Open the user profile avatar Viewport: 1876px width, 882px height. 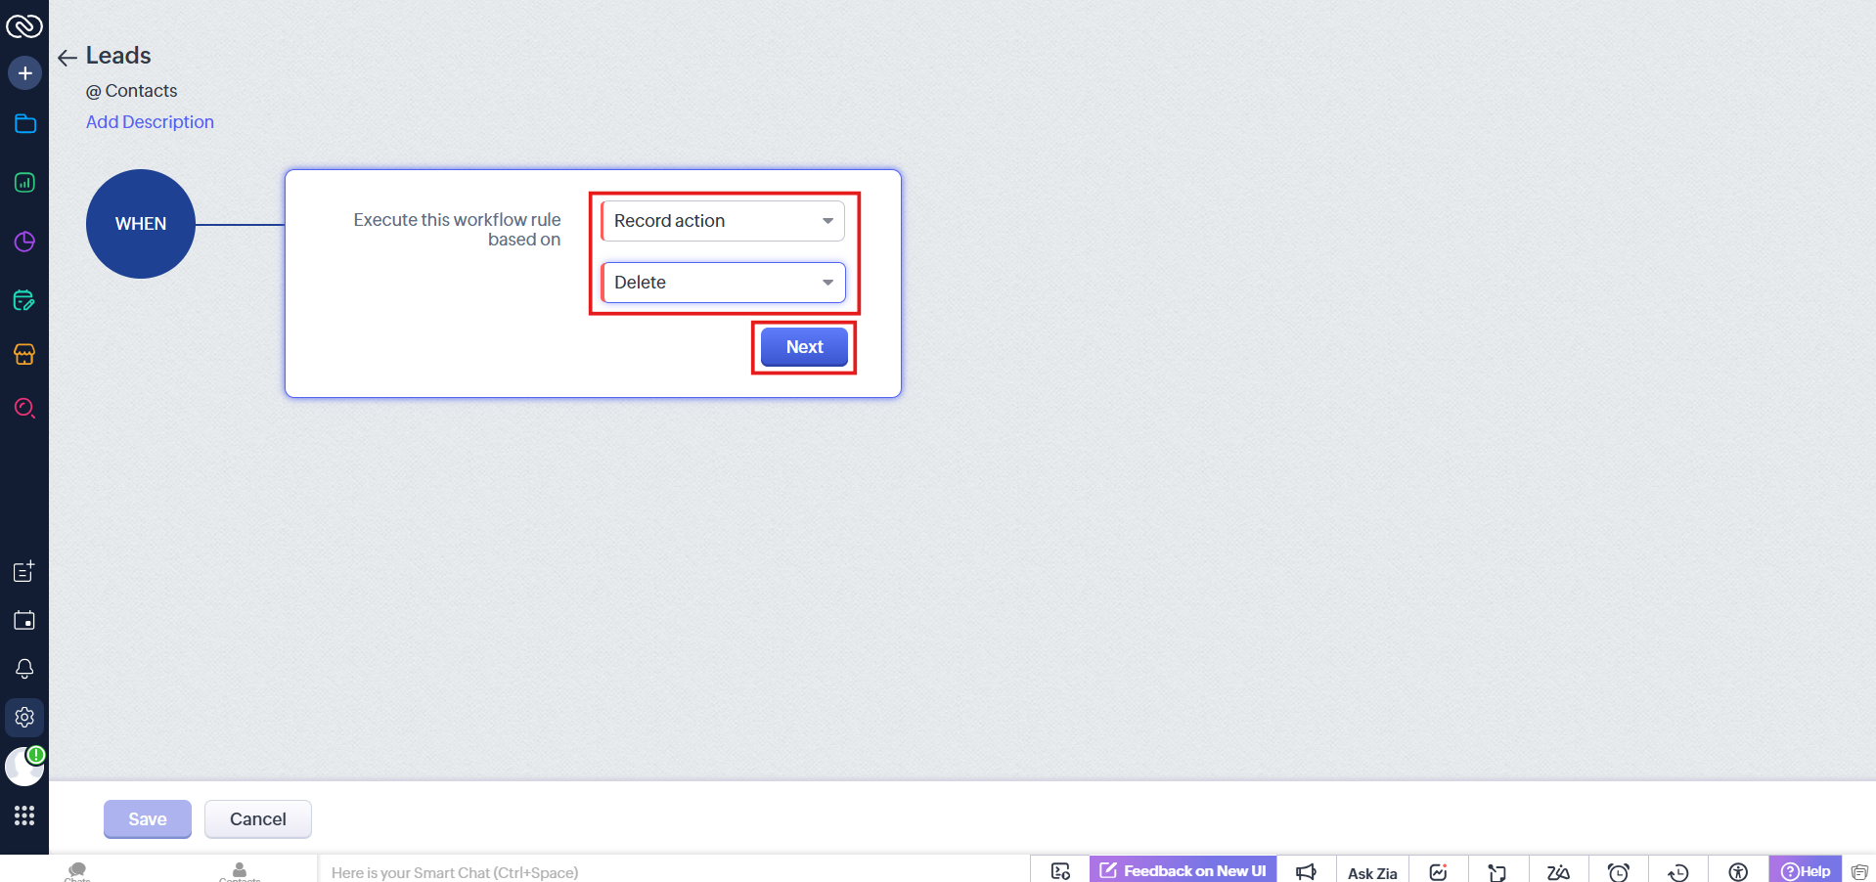click(x=24, y=767)
